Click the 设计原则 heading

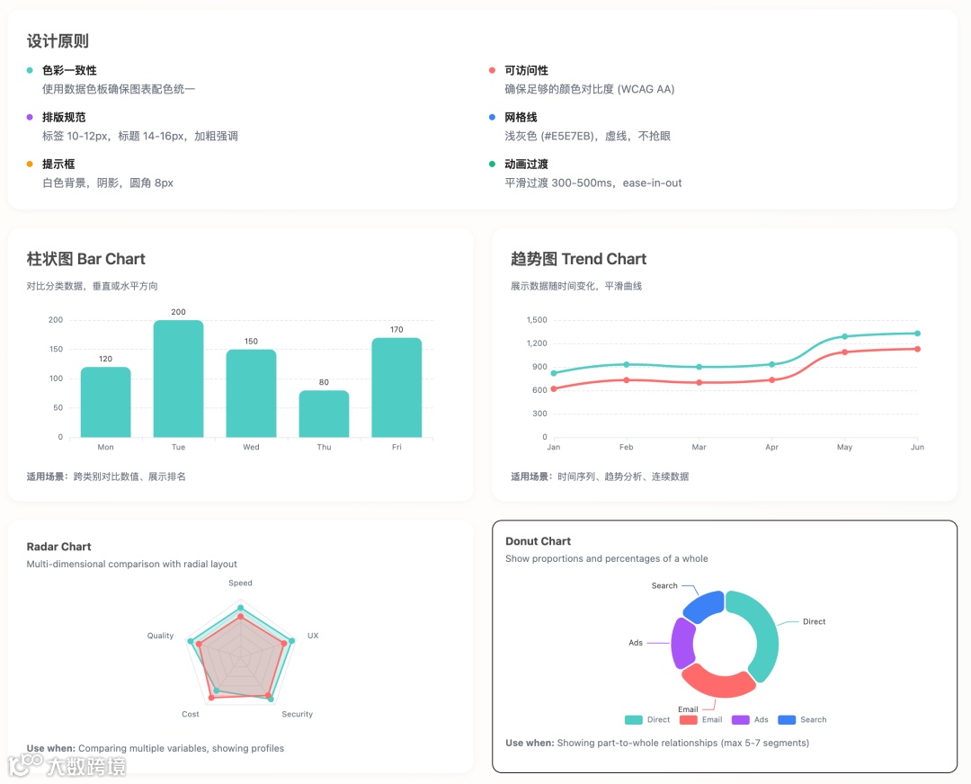[x=58, y=40]
